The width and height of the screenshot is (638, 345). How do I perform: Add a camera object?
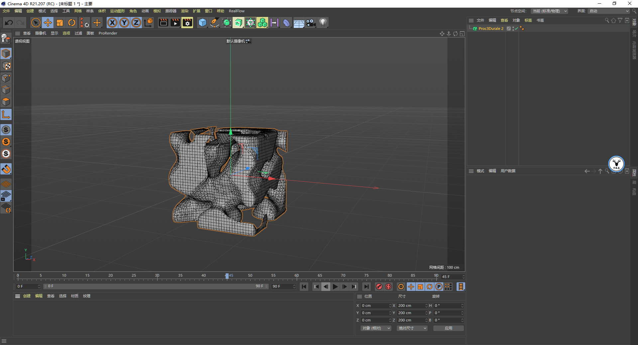click(311, 23)
